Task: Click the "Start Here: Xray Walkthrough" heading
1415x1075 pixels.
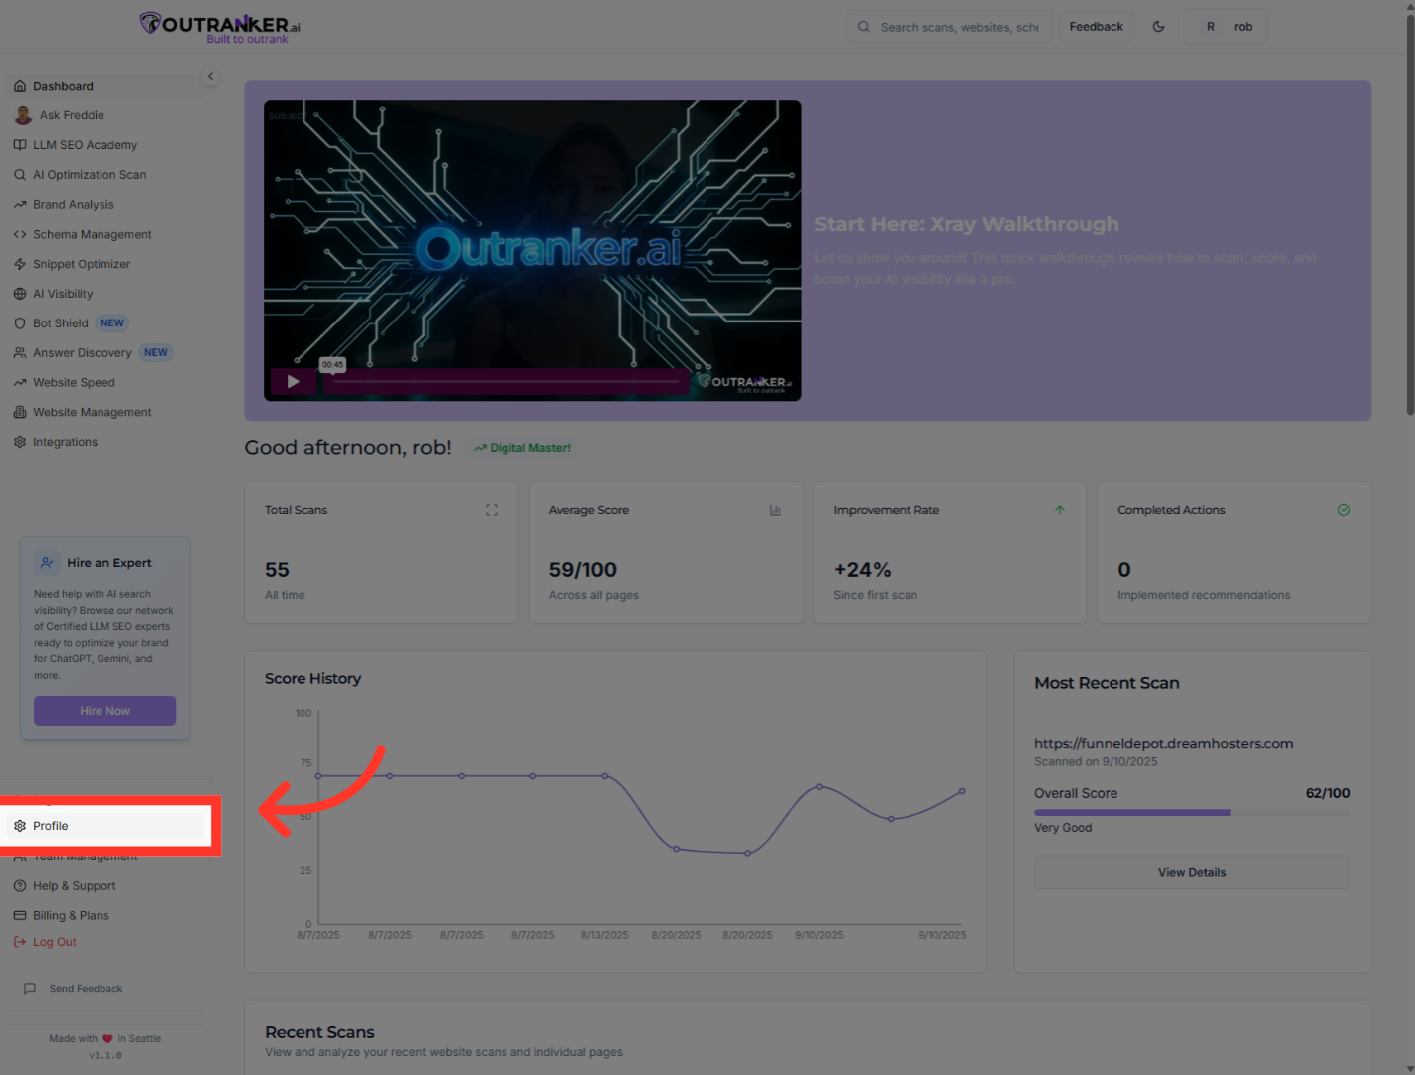Action: [966, 224]
